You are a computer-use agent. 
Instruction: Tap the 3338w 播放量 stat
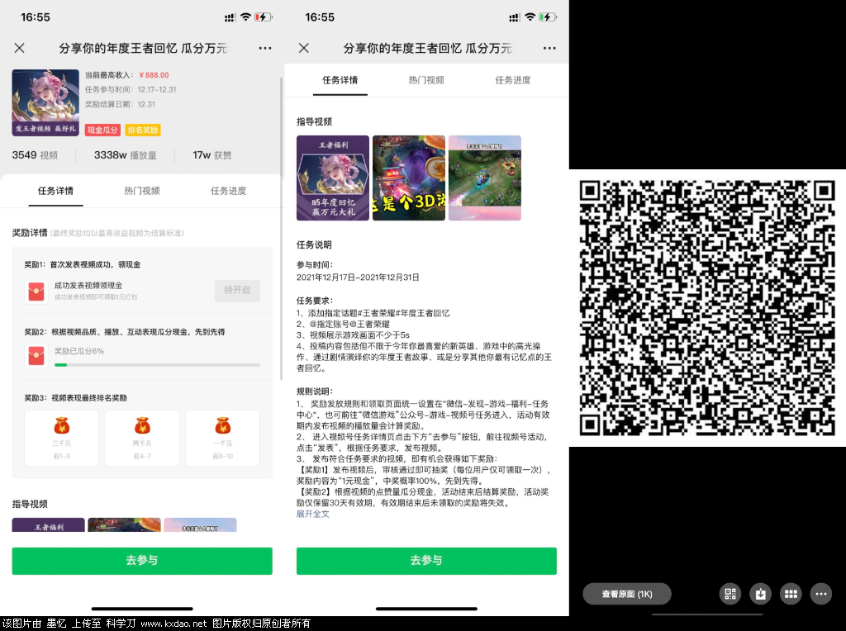[x=126, y=155]
